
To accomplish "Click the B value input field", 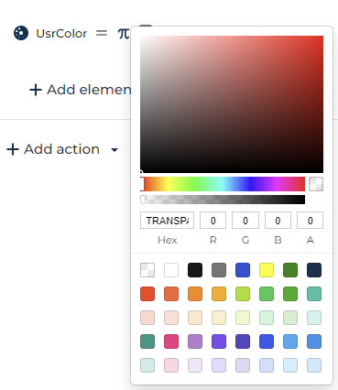I will [278, 221].
